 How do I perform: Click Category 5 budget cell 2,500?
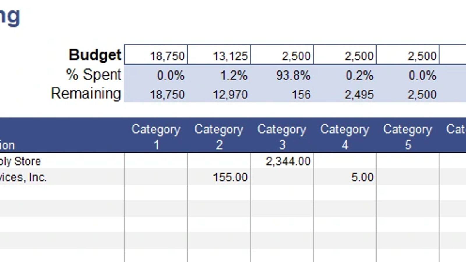(408, 55)
